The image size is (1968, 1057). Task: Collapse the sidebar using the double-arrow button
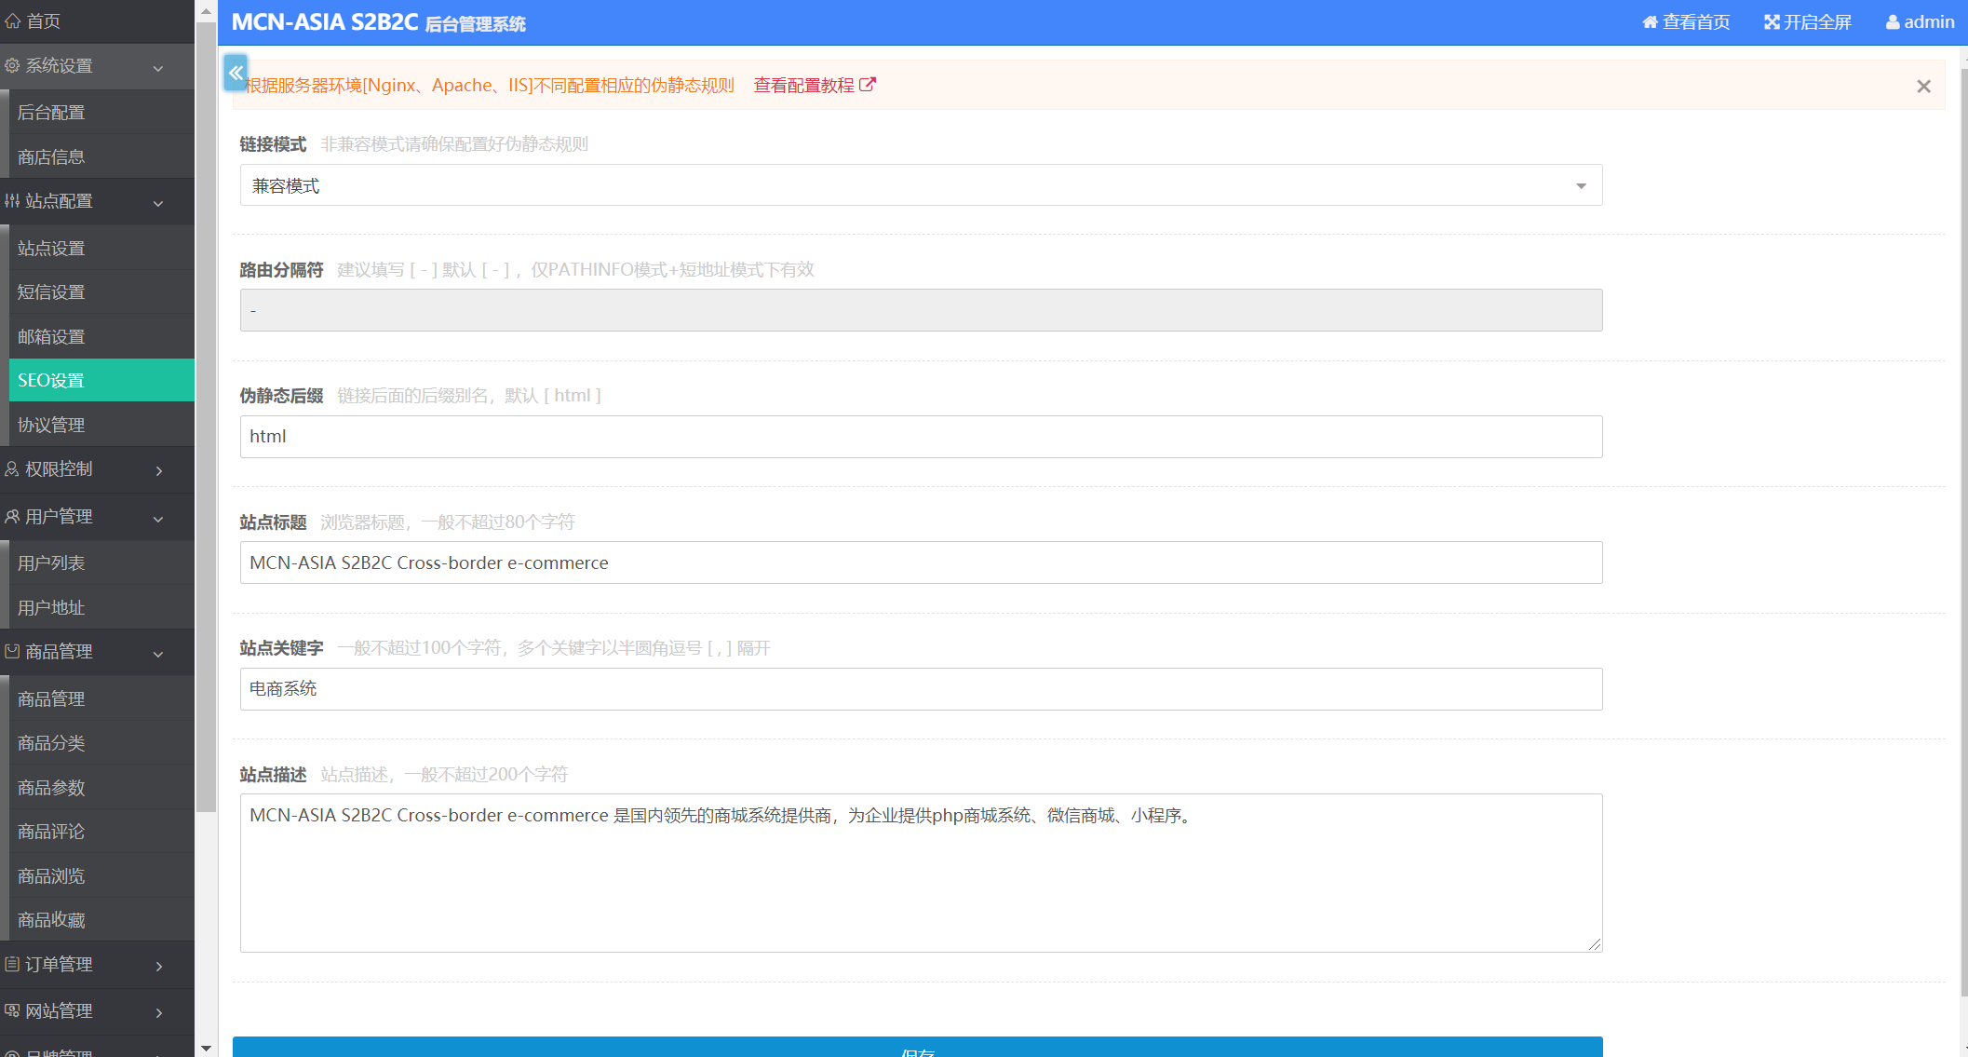[236, 73]
